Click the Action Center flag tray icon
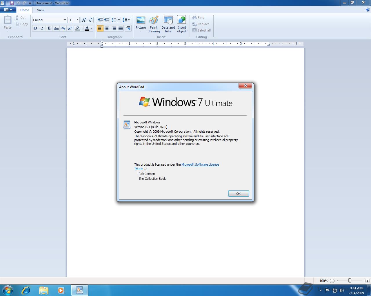Viewport: 371px width, 296px height. click(328, 291)
